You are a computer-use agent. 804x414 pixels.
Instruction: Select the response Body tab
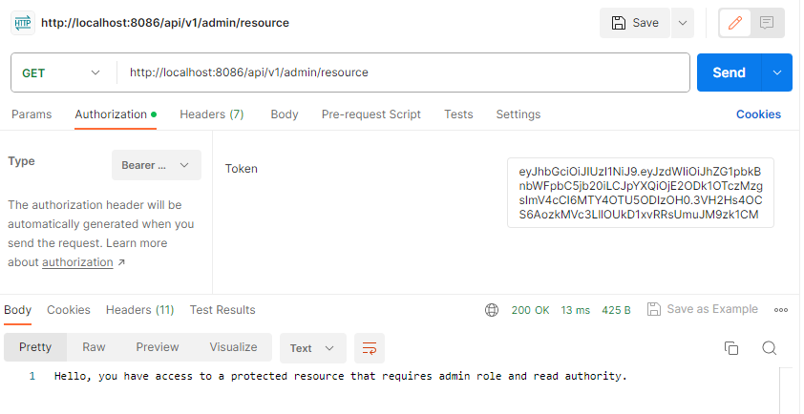click(x=18, y=310)
